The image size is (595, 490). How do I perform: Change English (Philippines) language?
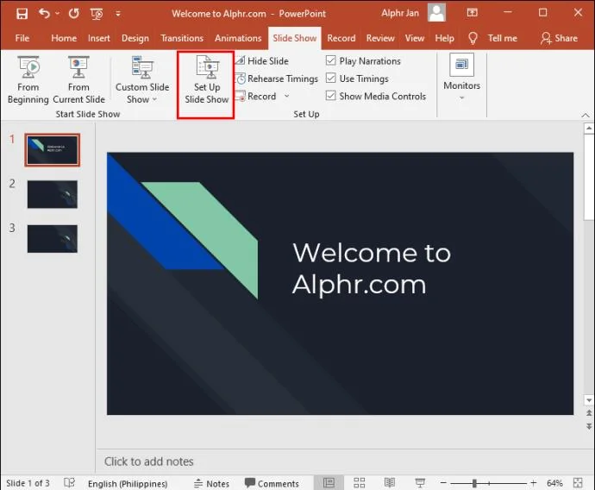click(x=128, y=484)
